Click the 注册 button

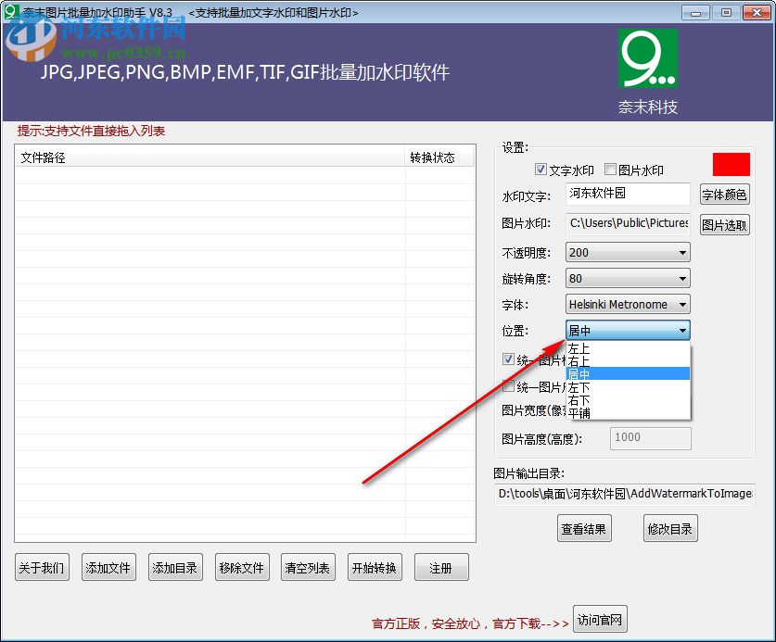click(441, 566)
